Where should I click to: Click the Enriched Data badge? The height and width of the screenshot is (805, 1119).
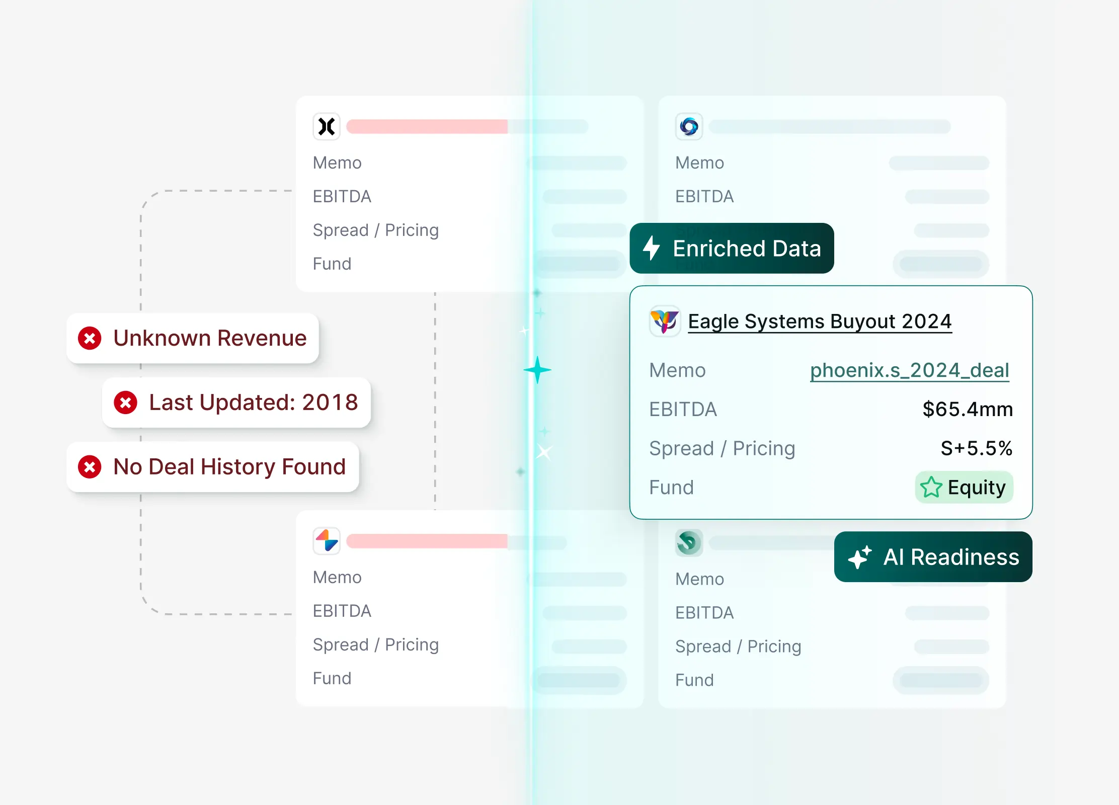(732, 248)
